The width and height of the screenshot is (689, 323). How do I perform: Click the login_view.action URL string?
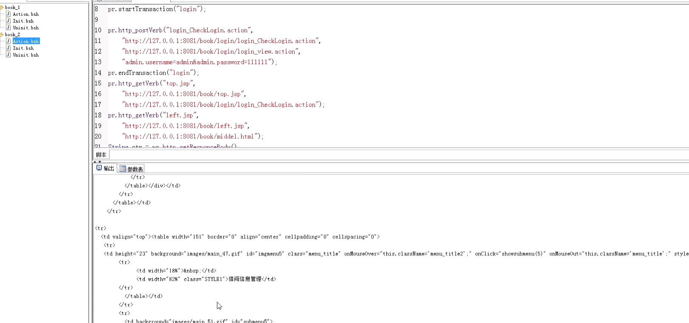tap(211, 51)
